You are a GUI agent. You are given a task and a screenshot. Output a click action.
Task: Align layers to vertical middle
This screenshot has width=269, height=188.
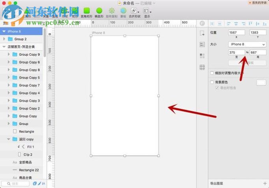click(258, 24)
